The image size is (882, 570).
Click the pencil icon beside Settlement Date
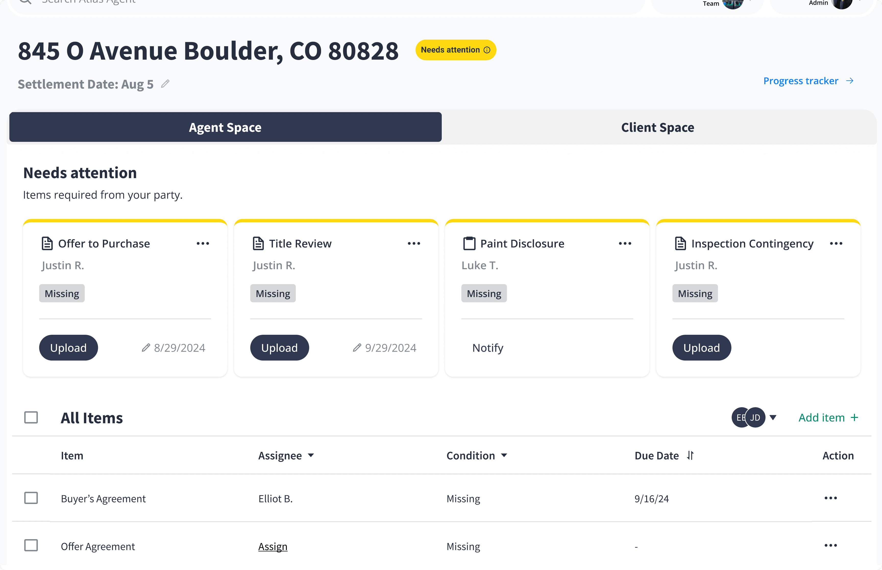point(165,84)
